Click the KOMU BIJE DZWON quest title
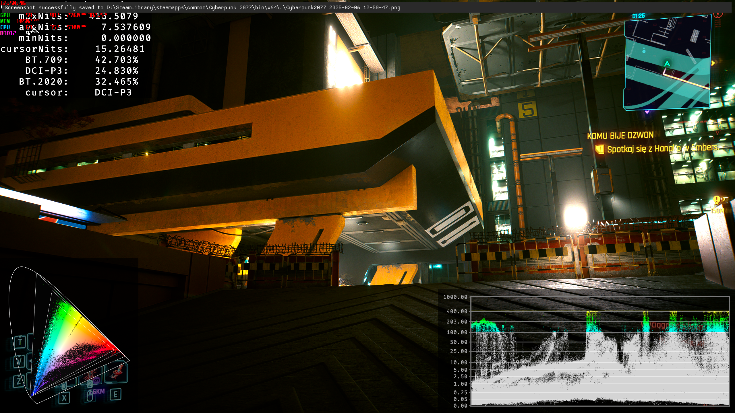735x413 pixels. (x=620, y=135)
